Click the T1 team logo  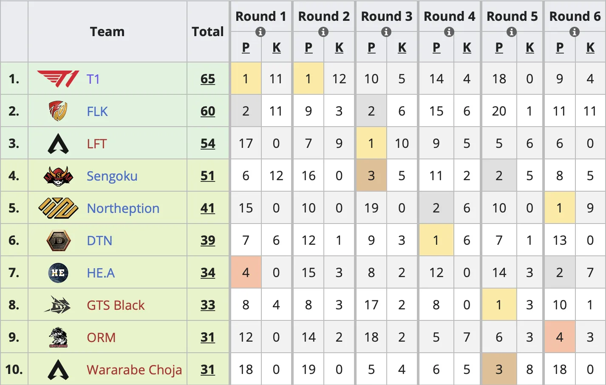coord(58,79)
